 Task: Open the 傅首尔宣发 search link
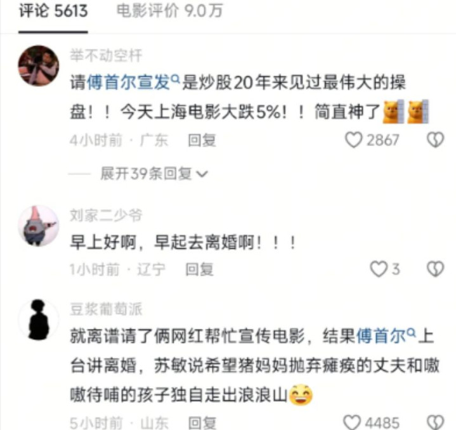point(133,82)
